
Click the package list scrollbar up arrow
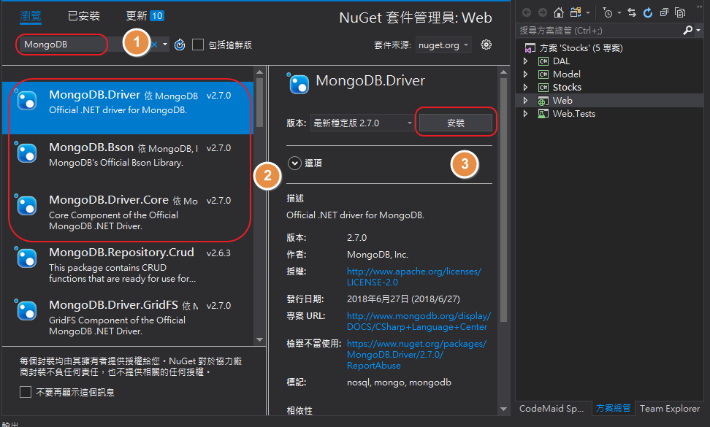click(x=259, y=72)
